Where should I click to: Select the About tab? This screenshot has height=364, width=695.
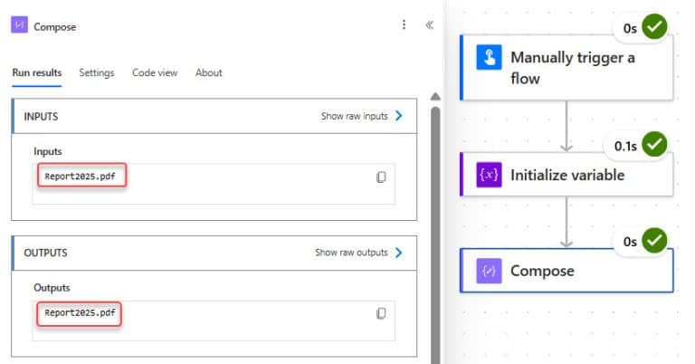pyautogui.click(x=208, y=72)
